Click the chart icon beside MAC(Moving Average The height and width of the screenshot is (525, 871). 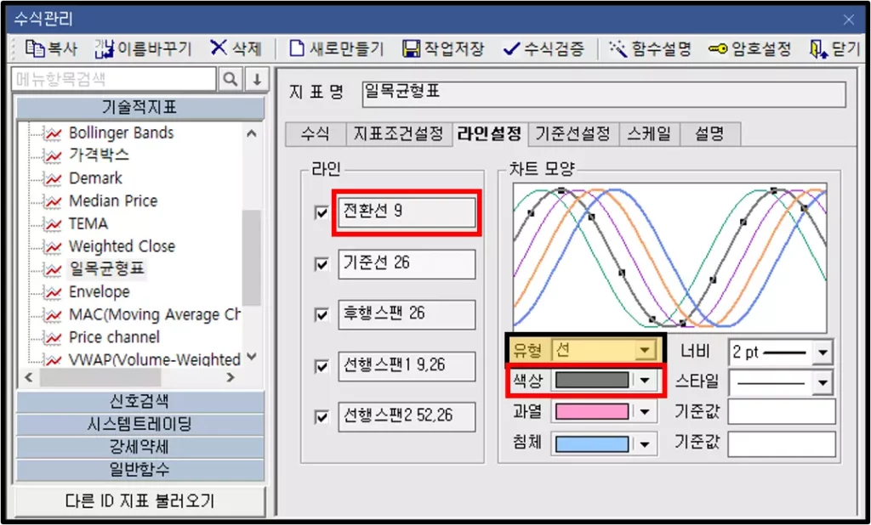54,316
